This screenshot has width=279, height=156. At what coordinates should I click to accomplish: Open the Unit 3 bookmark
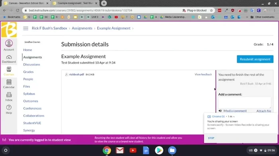point(93,17)
